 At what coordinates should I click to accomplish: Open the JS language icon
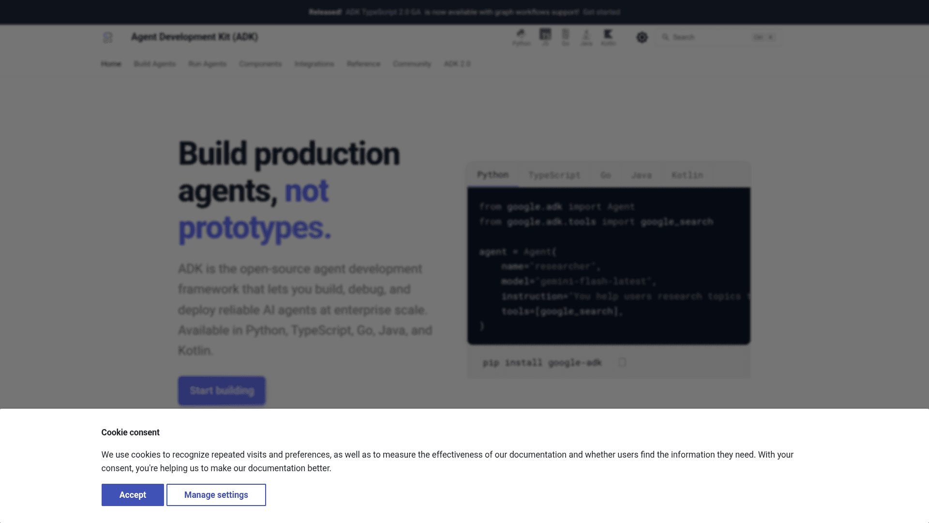pyautogui.click(x=545, y=37)
